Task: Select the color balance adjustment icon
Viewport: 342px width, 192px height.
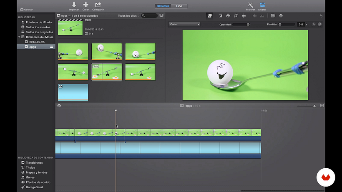Action: tap(220, 16)
